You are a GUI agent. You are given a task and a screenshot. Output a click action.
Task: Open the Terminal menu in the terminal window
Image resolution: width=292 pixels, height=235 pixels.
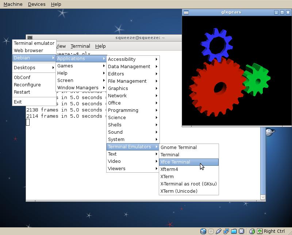(x=80, y=46)
